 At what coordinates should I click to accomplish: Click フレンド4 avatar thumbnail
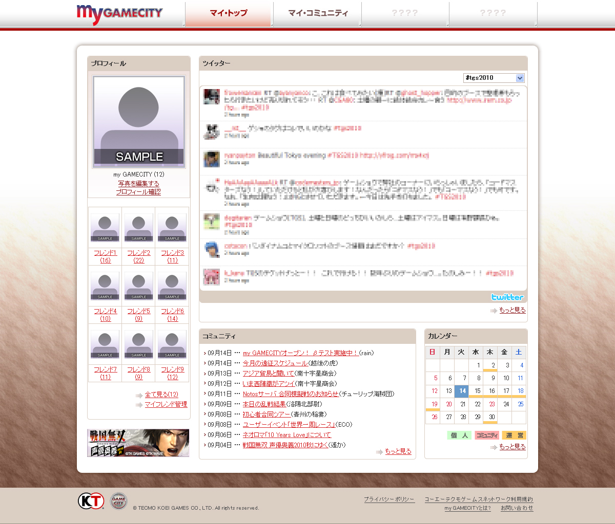[x=105, y=286]
